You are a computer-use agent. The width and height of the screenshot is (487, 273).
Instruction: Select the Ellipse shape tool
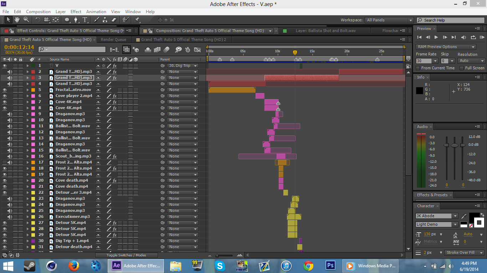click(x=67, y=20)
